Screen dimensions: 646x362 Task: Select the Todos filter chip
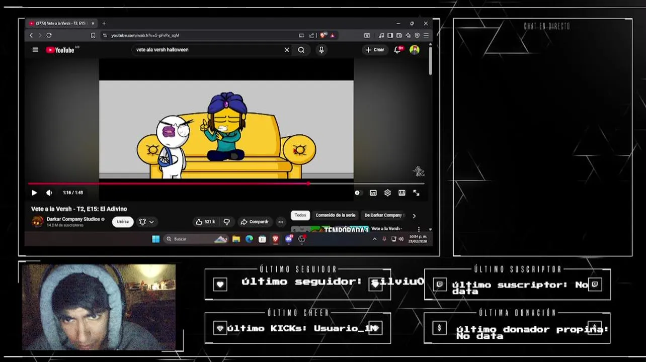[x=300, y=215]
